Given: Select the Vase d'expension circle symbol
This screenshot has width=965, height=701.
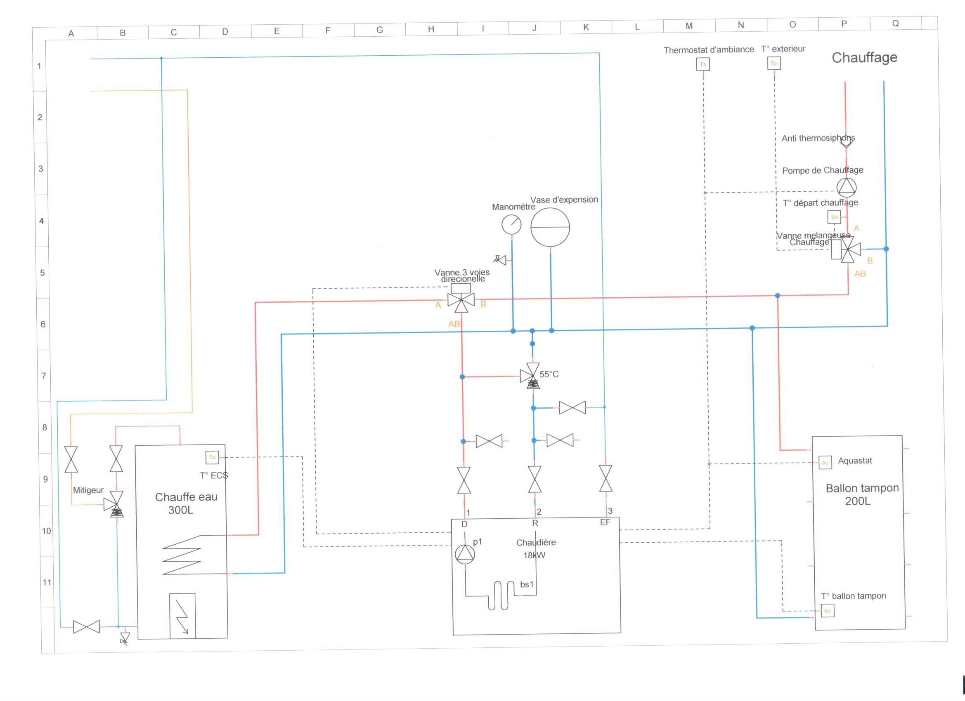Looking at the screenshot, I should point(550,227).
